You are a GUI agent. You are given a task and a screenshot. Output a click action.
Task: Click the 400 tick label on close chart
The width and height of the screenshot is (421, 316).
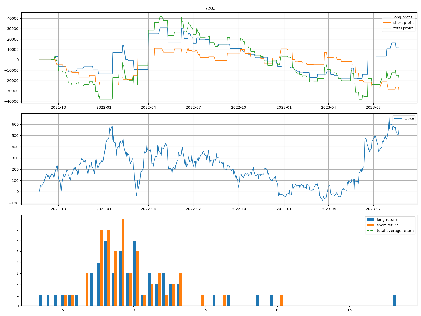pos(15,147)
